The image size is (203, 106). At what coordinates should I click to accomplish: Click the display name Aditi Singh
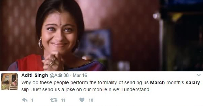(x=35, y=75)
